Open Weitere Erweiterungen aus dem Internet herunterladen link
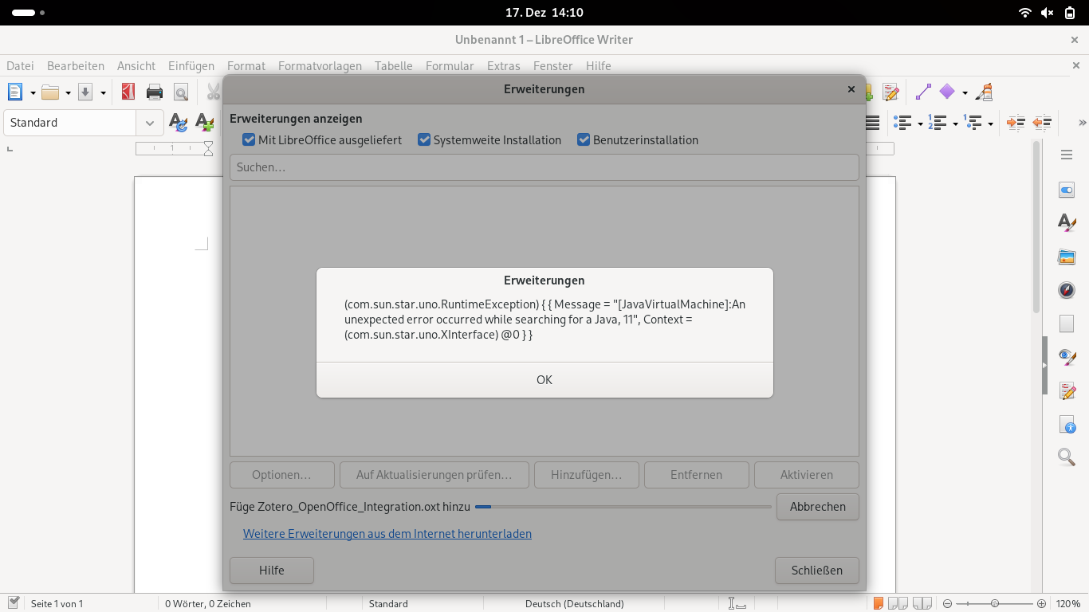This screenshot has width=1089, height=612. [387, 534]
